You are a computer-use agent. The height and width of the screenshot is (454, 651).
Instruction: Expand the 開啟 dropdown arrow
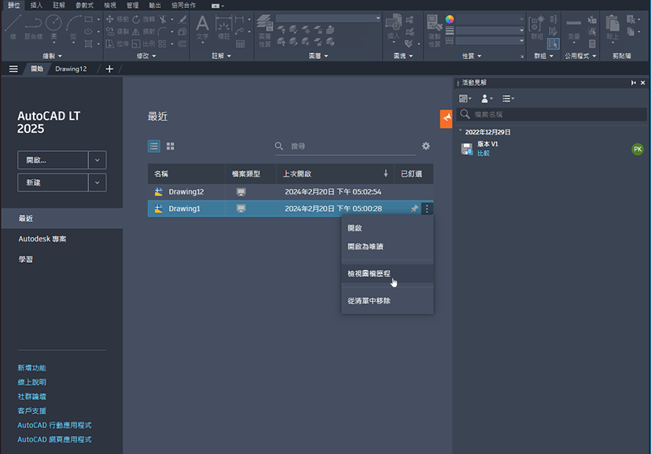pyautogui.click(x=97, y=160)
